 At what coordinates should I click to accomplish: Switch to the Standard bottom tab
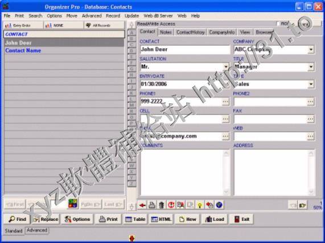14,231
